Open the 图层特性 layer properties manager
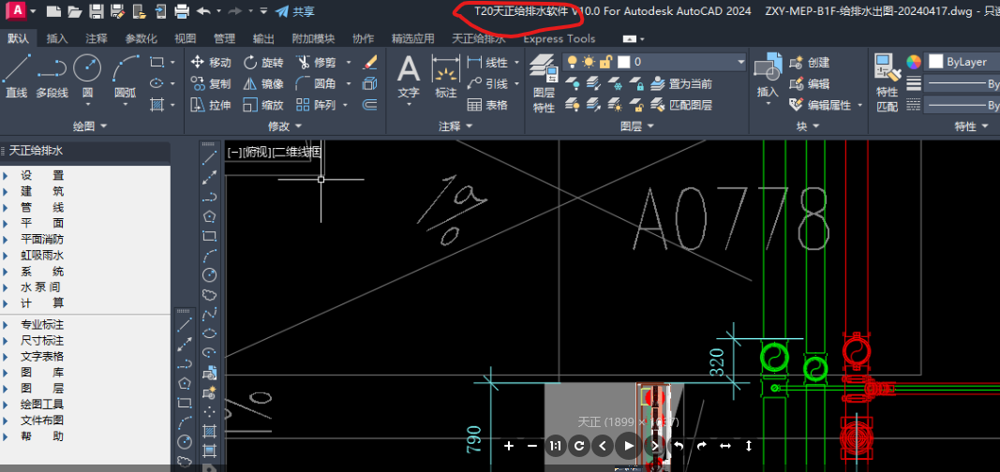 544,83
